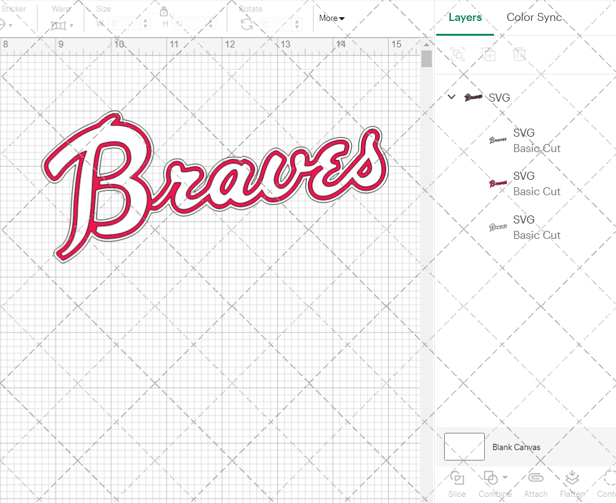Open the More dropdown menu
616x503 pixels.
click(x=331, y=18)
